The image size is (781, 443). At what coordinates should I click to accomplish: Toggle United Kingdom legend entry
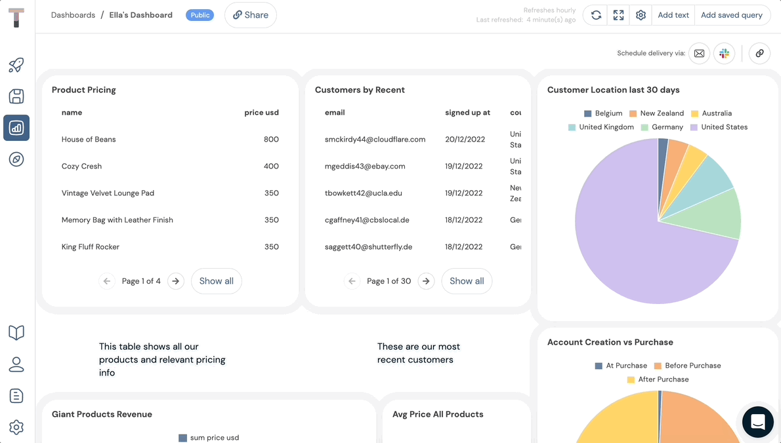[x=601, y=127]
